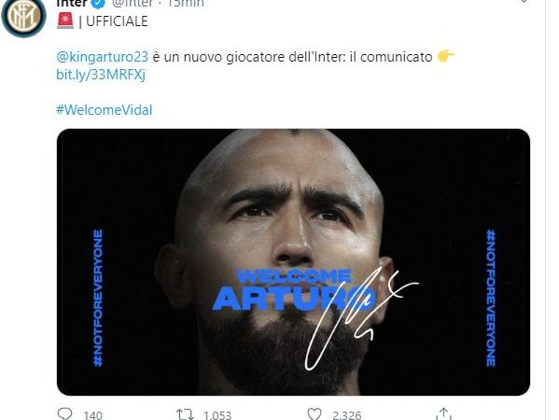Click the 140 replies count
This screenshot has width=559, height=420.
[92, 415]
